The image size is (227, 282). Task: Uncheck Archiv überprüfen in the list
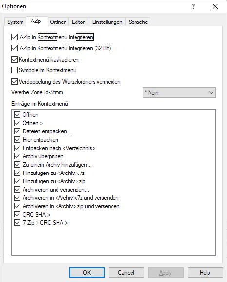click(17, 156)
